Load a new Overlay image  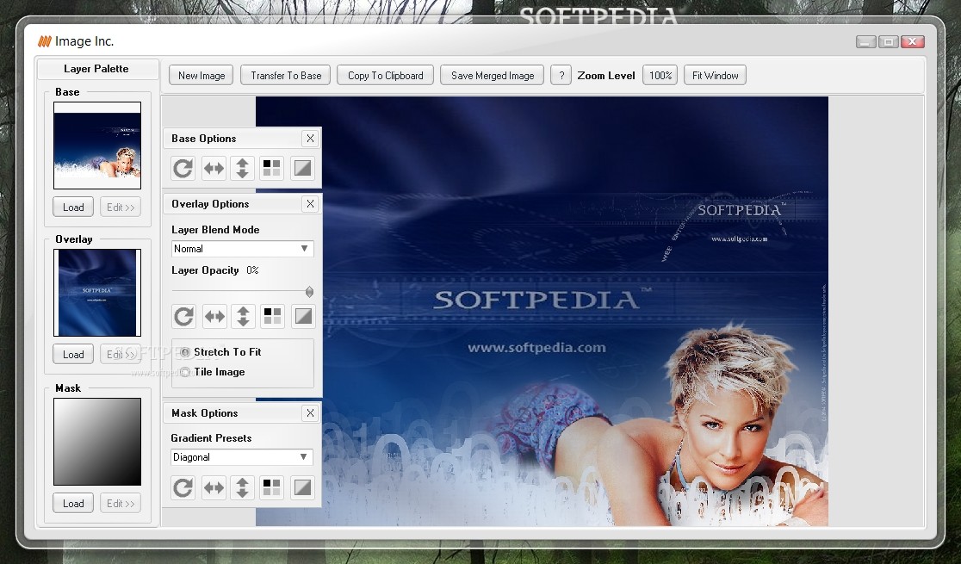73,355
